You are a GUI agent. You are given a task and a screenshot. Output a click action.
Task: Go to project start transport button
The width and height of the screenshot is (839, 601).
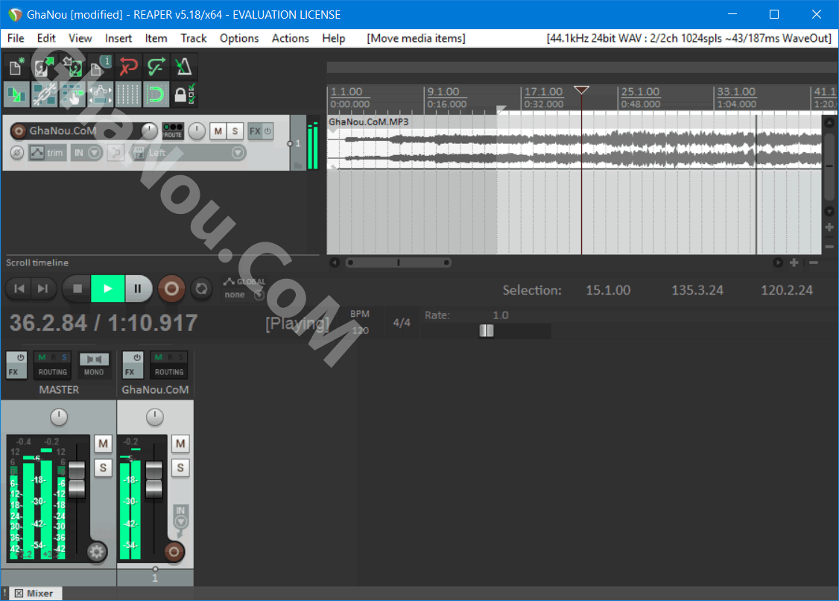click(19, 289)
